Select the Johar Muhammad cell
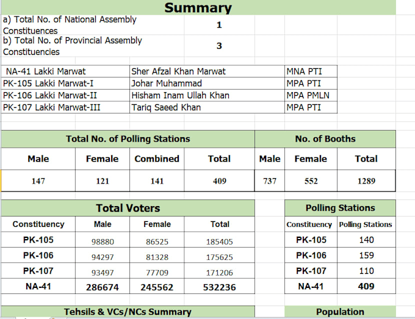 (207, 84)
